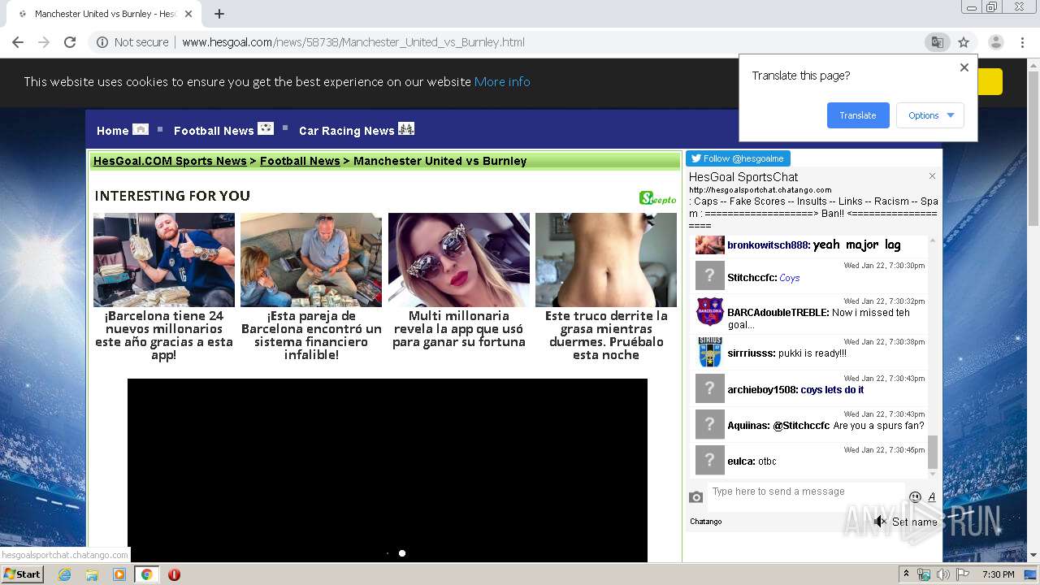The height and width of the screenshot is (585, 1040).
Task: Show hidden system tray icons
Action: point(906,574)
